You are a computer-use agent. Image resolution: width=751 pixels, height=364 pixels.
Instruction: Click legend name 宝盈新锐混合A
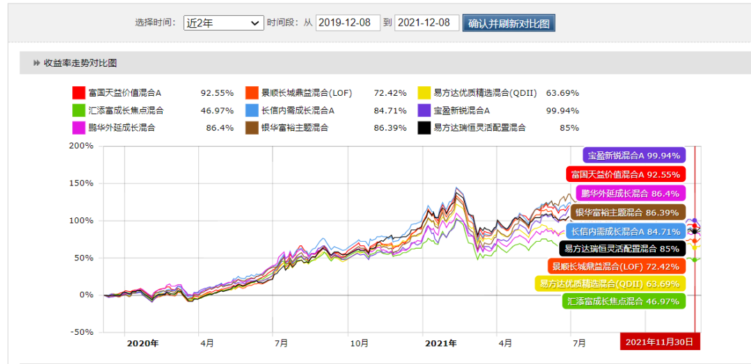[x=462, y=110]
